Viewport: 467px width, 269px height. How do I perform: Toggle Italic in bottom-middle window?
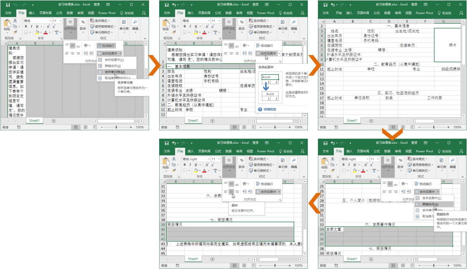[x=190, y=165]
